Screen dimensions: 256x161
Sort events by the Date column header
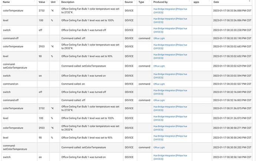[x=216, y=2]
